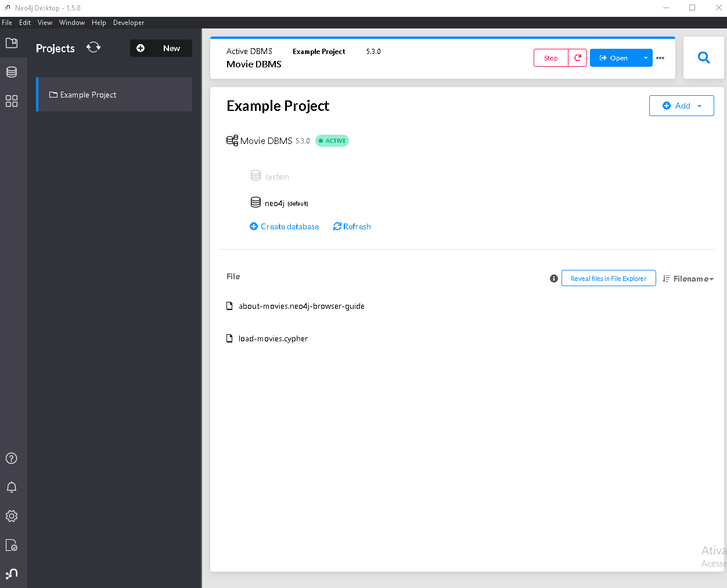
Task: Click the restart DBMS icon
Action: coord(578,58)
